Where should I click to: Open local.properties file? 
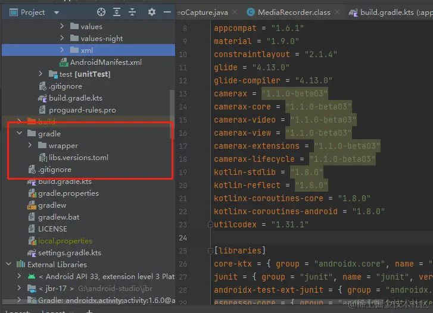click(x=65, y=240)
